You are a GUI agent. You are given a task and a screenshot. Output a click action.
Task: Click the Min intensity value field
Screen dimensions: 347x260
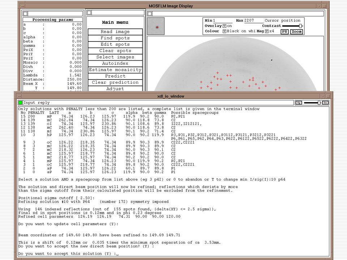pyautogui.click(x=223, y=21)
